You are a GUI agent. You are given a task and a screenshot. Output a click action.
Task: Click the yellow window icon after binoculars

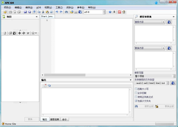(71, 12)
